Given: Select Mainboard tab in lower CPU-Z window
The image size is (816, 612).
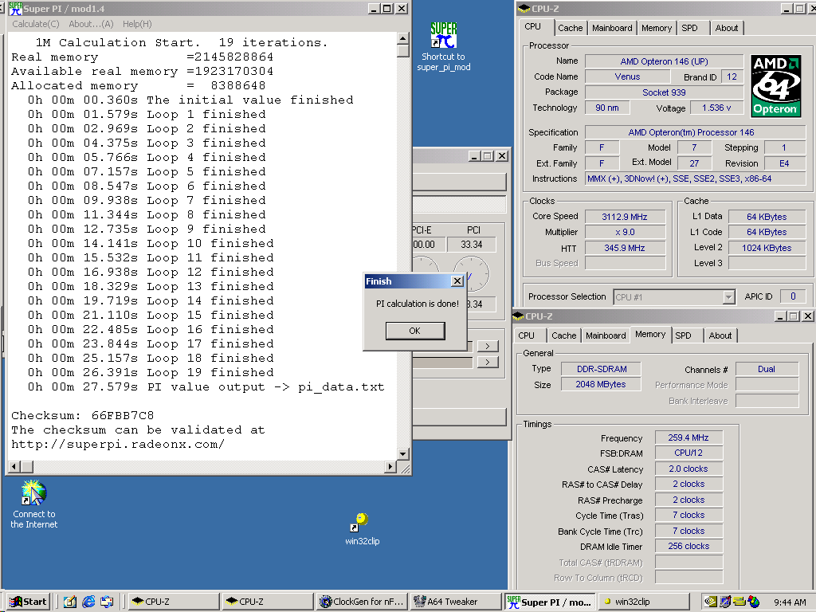Looking at the screenshot, I should [x=606, y=335].
